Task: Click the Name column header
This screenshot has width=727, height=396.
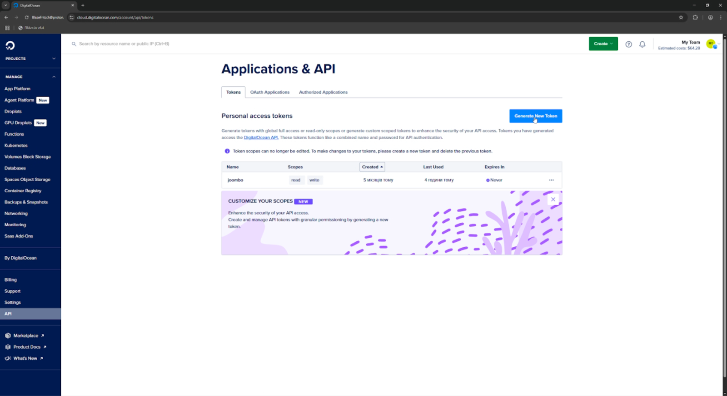Action: [x=233, y=167]
